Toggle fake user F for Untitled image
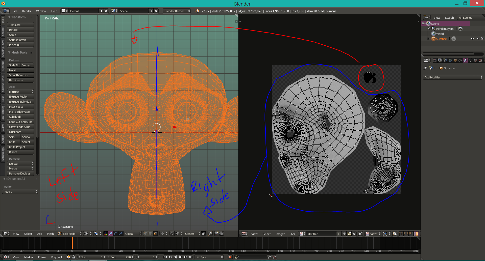 click(x=339, y=234)
